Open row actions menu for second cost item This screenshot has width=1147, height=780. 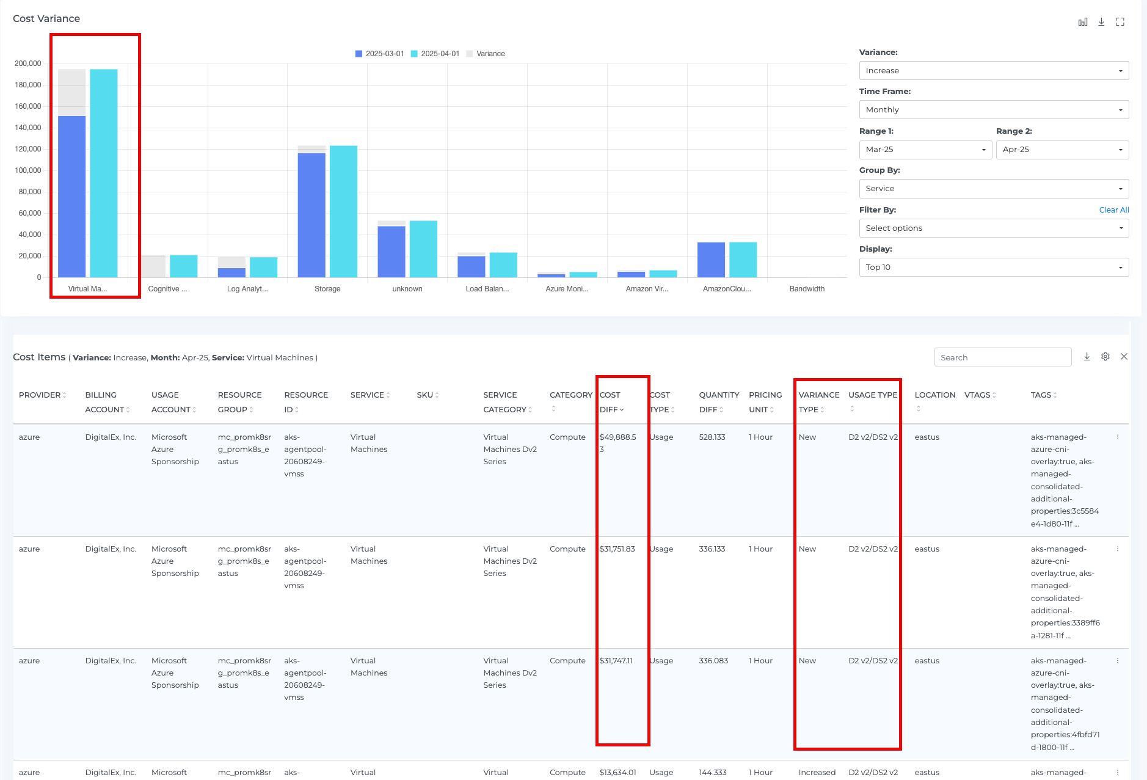(1118, 549)
